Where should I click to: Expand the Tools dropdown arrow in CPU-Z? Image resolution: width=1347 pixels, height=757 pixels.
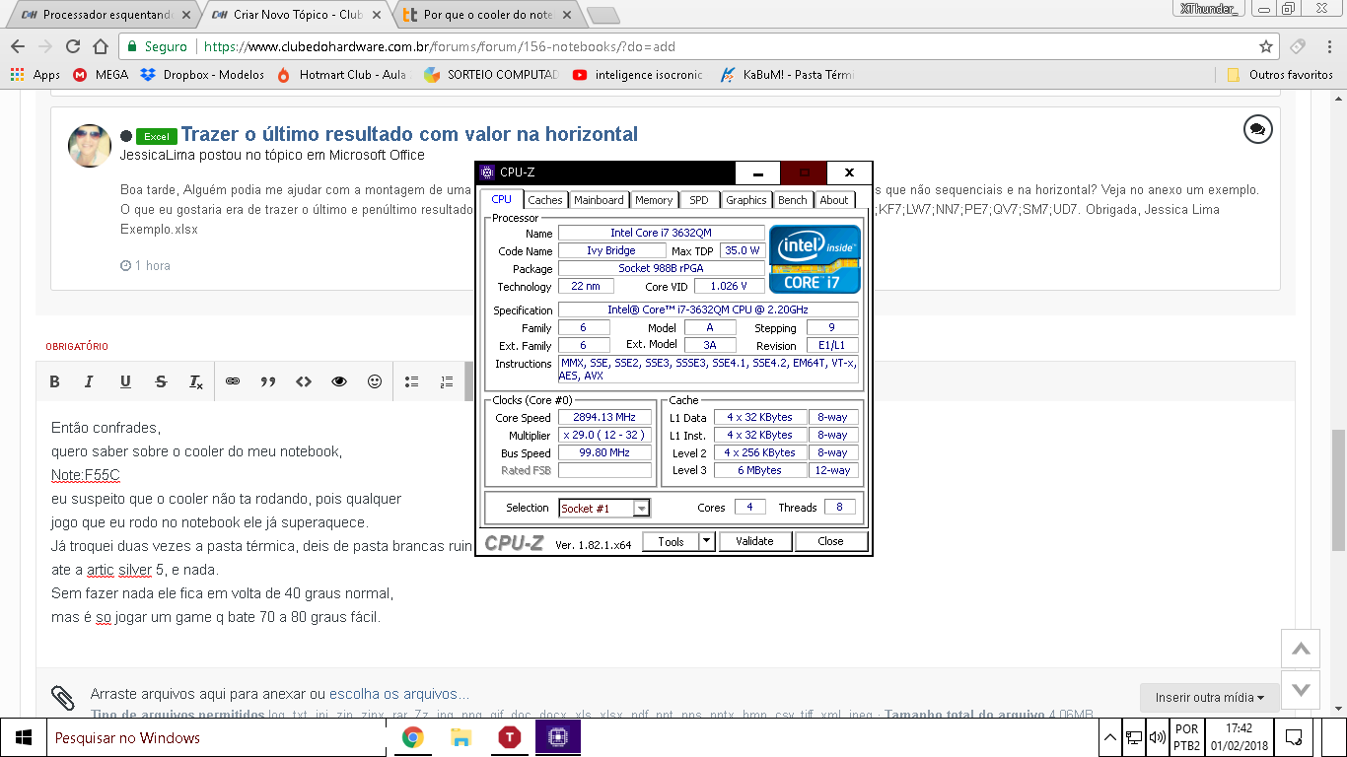pos(707,541)
